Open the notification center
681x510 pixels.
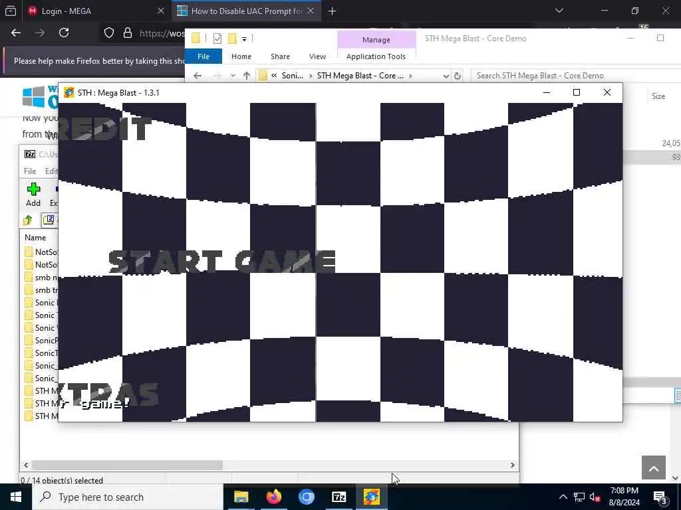point(660,497)
